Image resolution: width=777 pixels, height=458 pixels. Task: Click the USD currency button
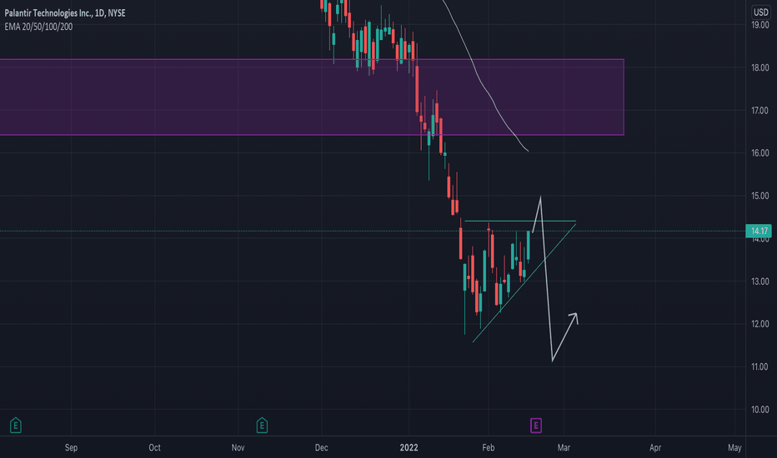760,12
